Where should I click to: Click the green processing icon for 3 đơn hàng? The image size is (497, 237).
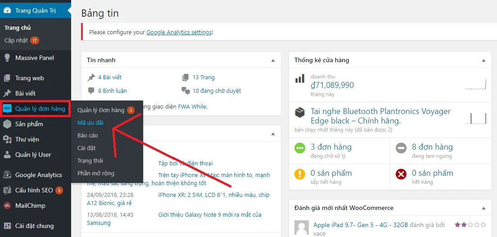pyautogui.click(x=299, y=149)
